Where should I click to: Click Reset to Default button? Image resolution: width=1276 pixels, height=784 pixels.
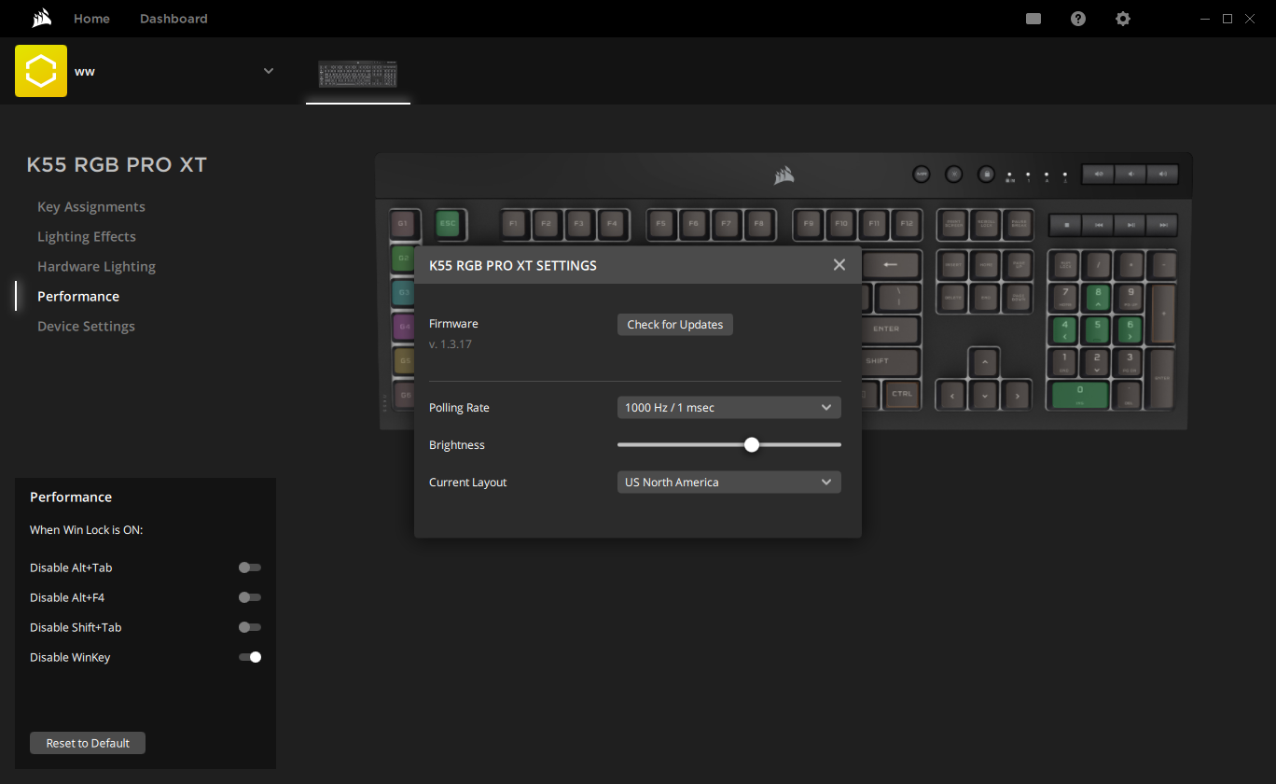coord(88,743)
